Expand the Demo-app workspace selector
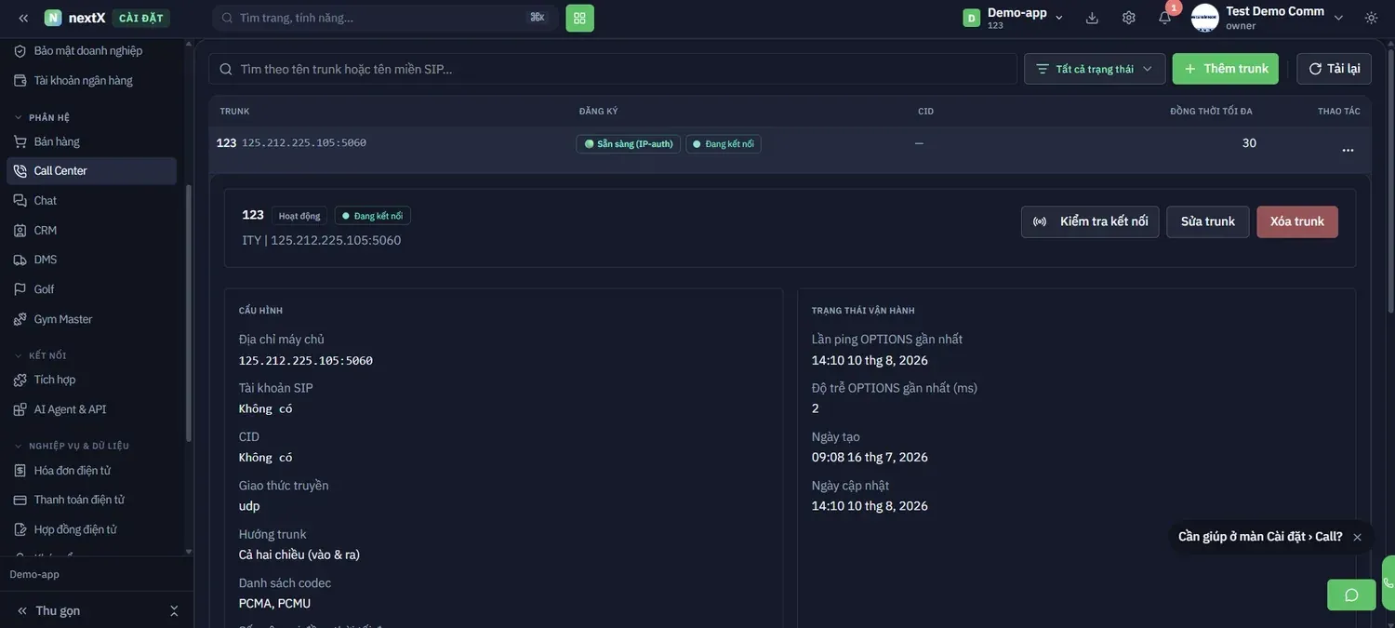This screenshot has width=1395, height=628. [x=1014, y=18]
